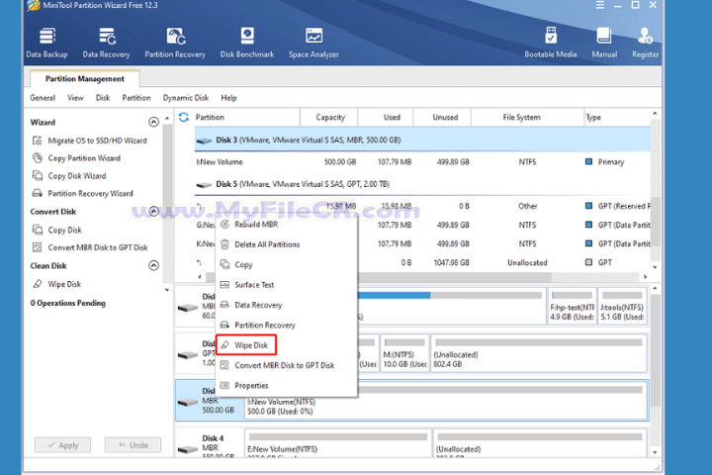
Task: Open Partition Recovery from the toolbar
Action: [x=175, y=43]
